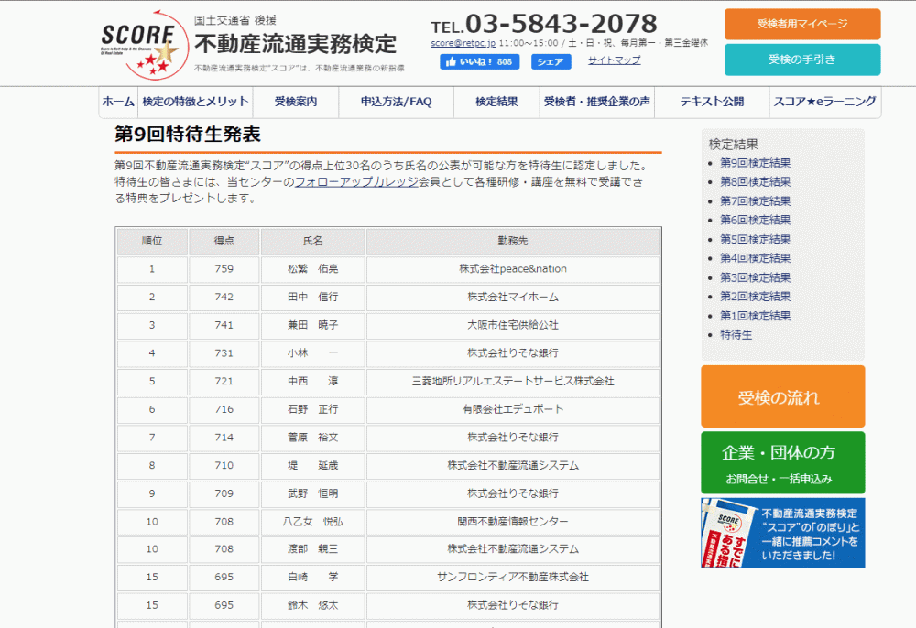Click the blue シェア share button
The height and width of the screenshot is (628, 916).
click(x=551, y=62)
